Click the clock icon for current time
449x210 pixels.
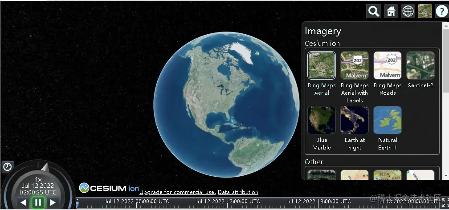8,167
